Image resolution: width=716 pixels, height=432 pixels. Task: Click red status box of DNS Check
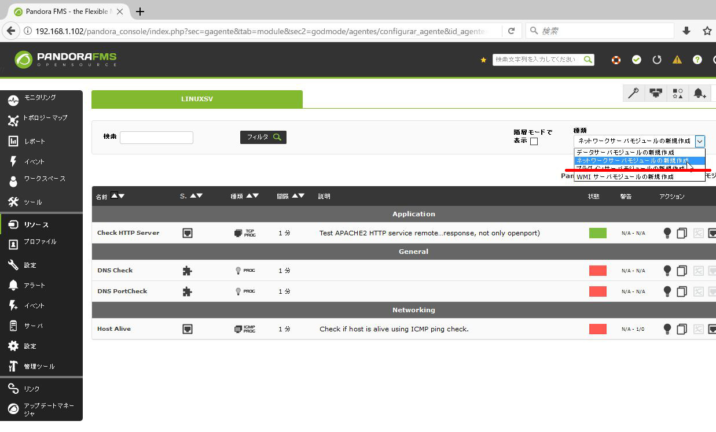[x=598, y=271]
